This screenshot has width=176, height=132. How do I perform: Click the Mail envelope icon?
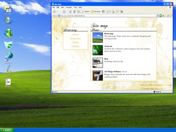click(108, 11)
